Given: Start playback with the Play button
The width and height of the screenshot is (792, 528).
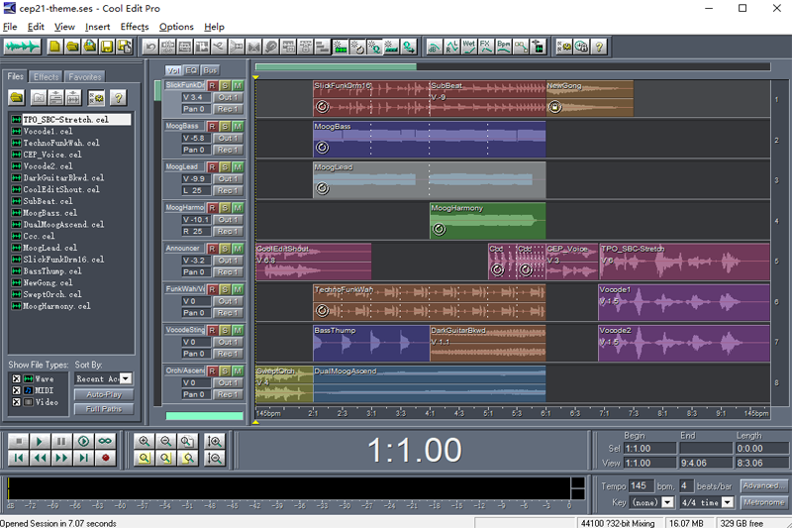Looking at the screenshot, I should pyautogui.click(x=40, y=442).
